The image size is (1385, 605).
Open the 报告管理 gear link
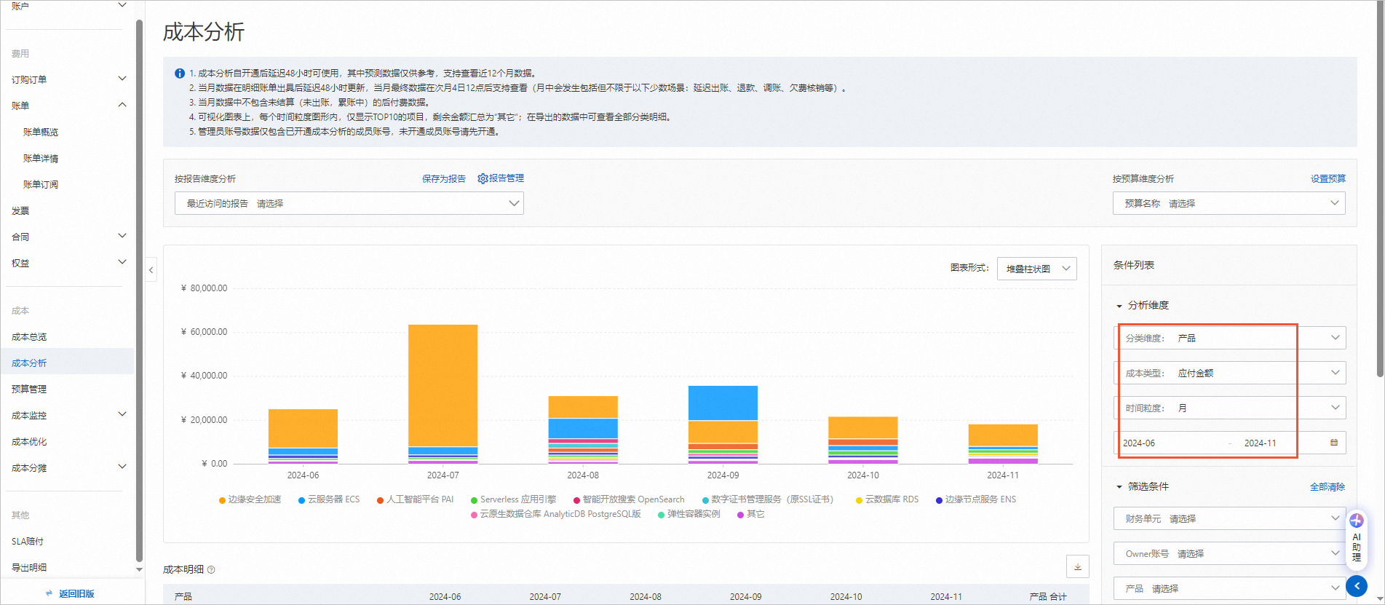[x=501, y=178]
